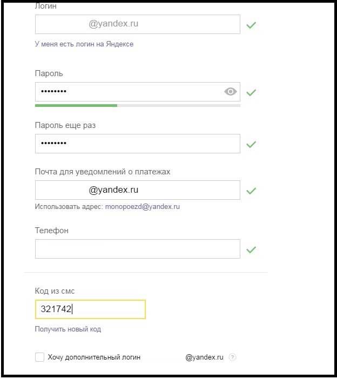The image size is (337, 379).
Task: Click green checkmark beside Телефон field
Action: [251, 249]
